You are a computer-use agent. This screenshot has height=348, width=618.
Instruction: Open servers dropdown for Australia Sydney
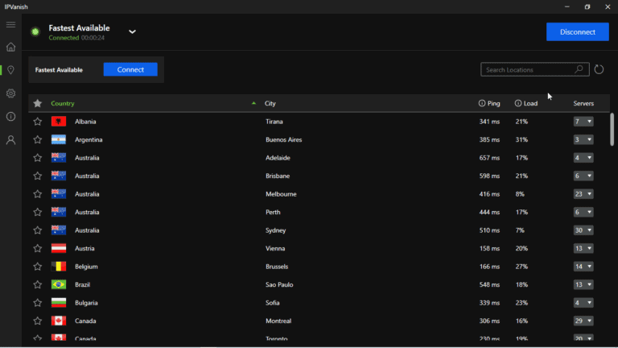coord(583,230)
